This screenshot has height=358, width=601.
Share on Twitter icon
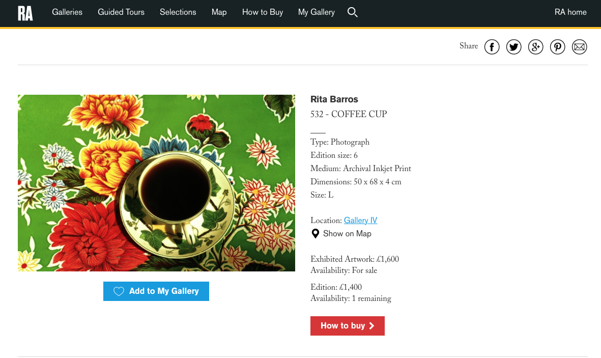(513, 47)
